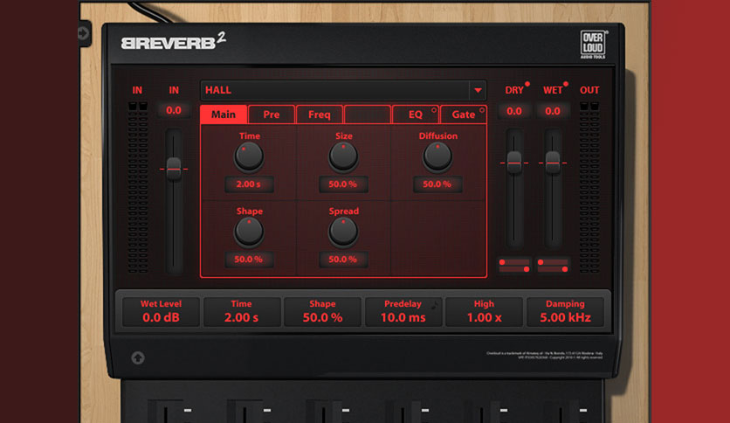Screen dimensions: 730x423
Task: Open the EQ tab
Action: pyautogui.click(x=416, y=114)
